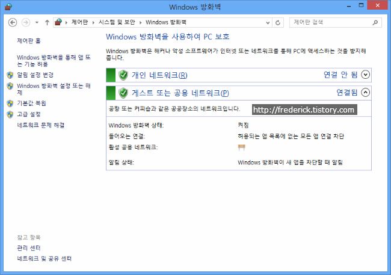Click 허용되는 앱 목록에 없는 모든 앱 연결 차단

click(x=291, y=136)
